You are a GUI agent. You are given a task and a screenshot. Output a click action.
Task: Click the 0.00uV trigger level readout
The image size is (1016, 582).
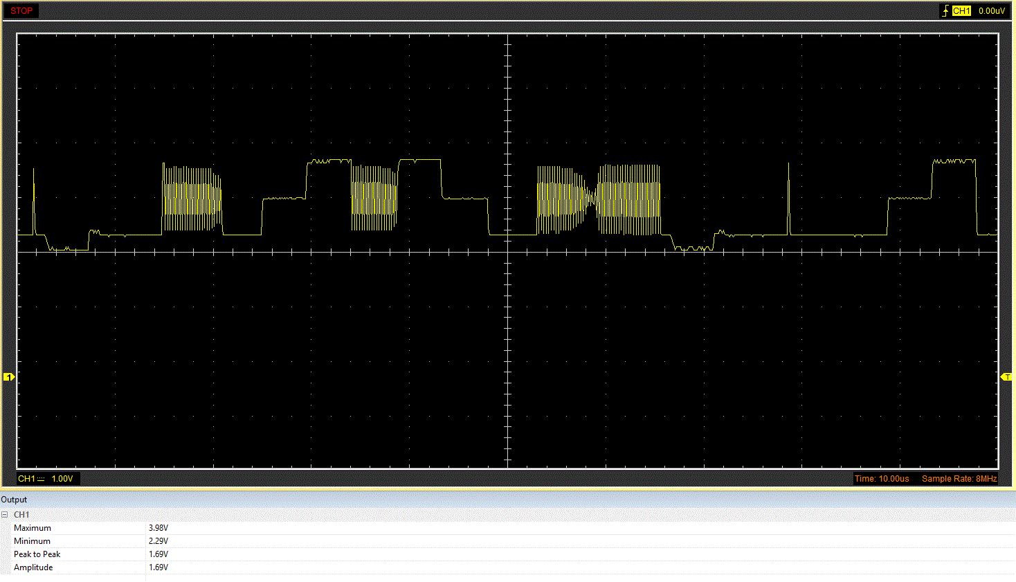(991, 11)
